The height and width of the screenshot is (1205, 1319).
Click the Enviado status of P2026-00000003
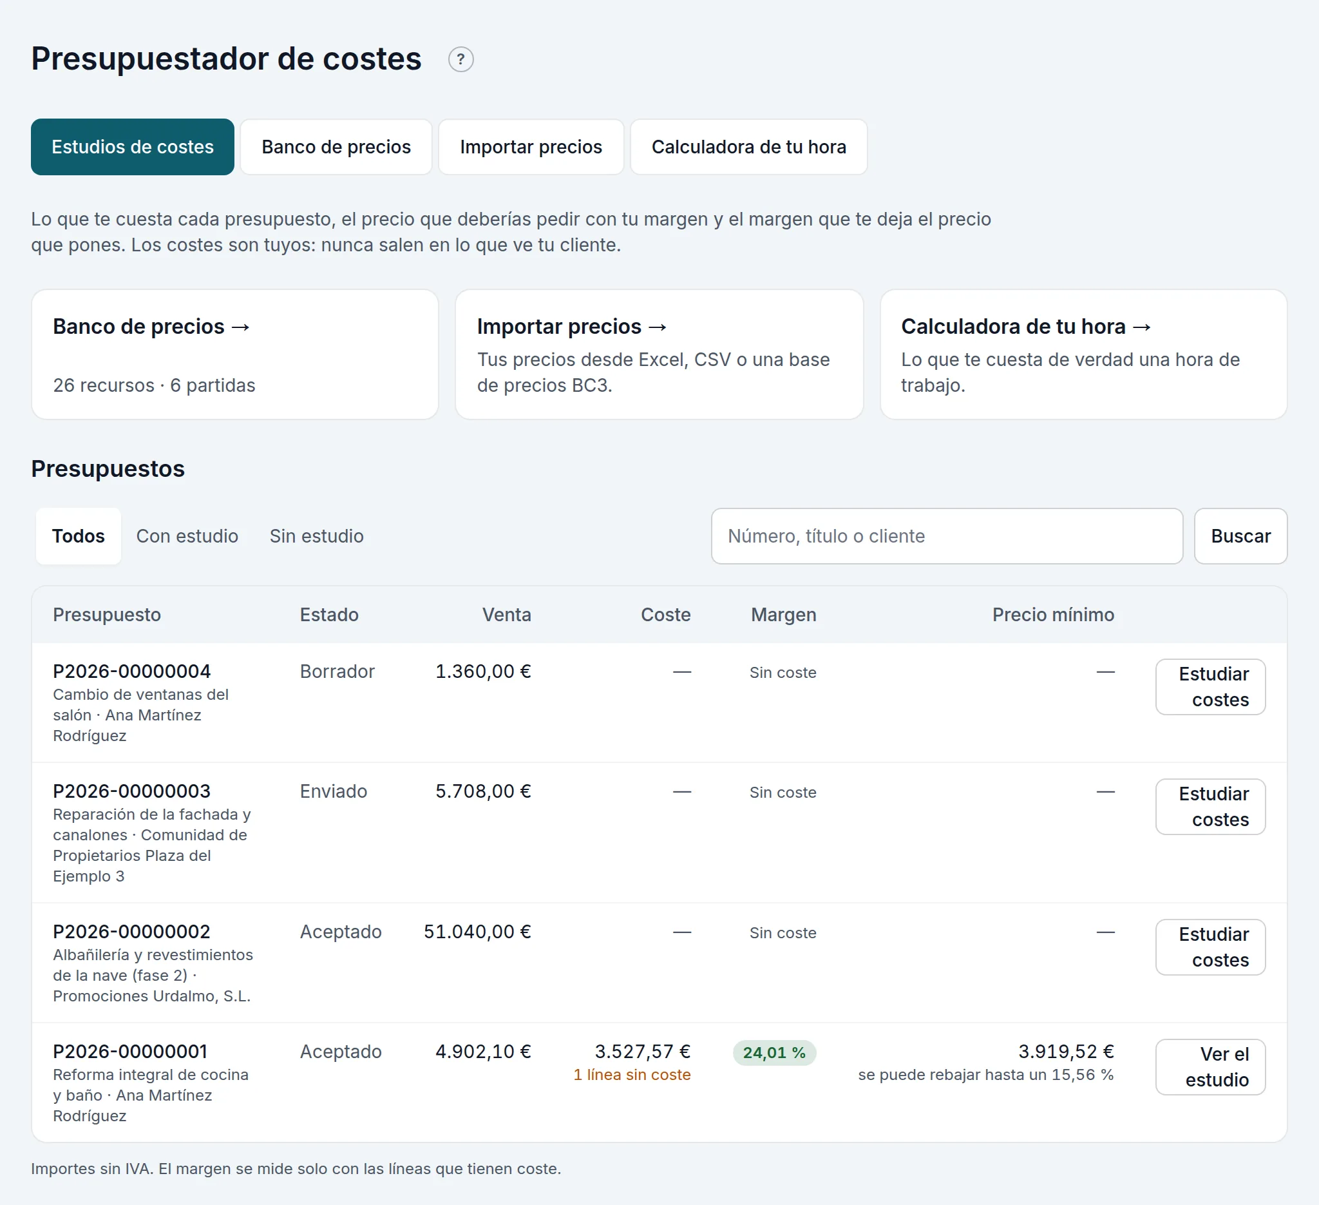click(x=333, y=791)
